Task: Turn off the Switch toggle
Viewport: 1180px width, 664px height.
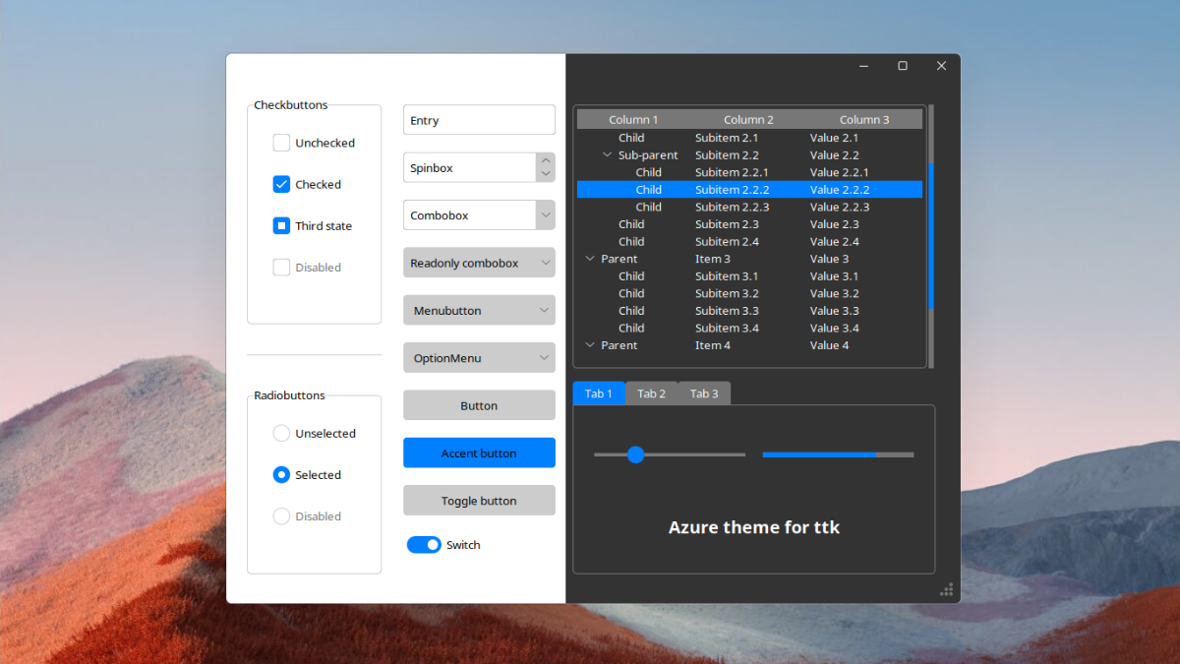Action: coord(424,544)
